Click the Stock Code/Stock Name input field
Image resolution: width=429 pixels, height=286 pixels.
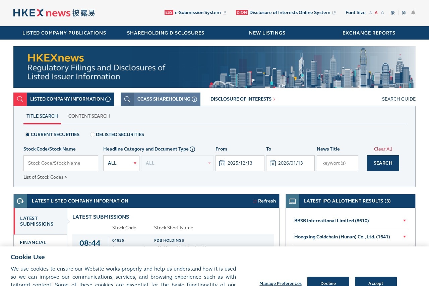(x=61, y=163)
